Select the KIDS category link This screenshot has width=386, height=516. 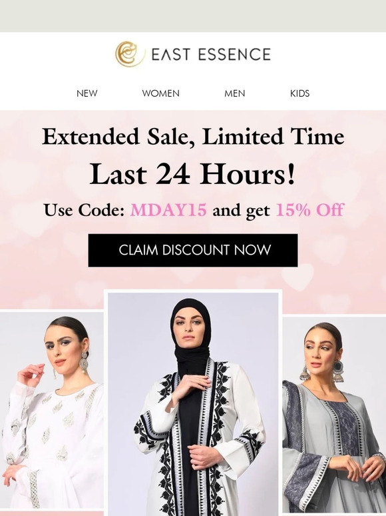pyautogui.click(x=299, y=93)
